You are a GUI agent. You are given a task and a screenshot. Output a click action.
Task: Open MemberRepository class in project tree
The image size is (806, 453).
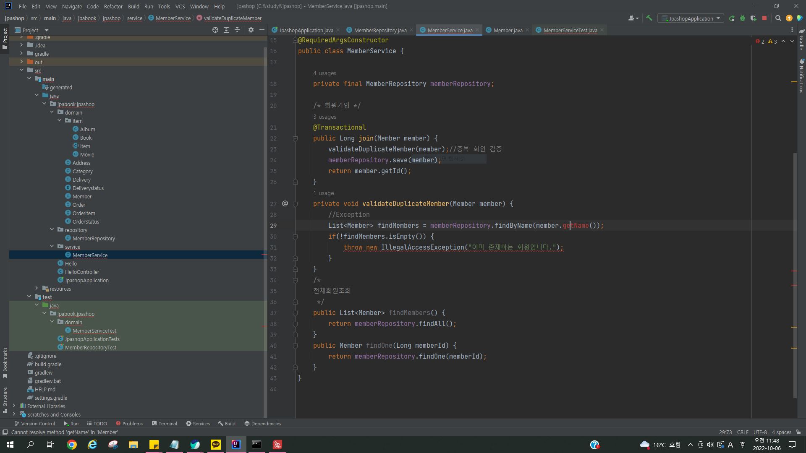93,238
